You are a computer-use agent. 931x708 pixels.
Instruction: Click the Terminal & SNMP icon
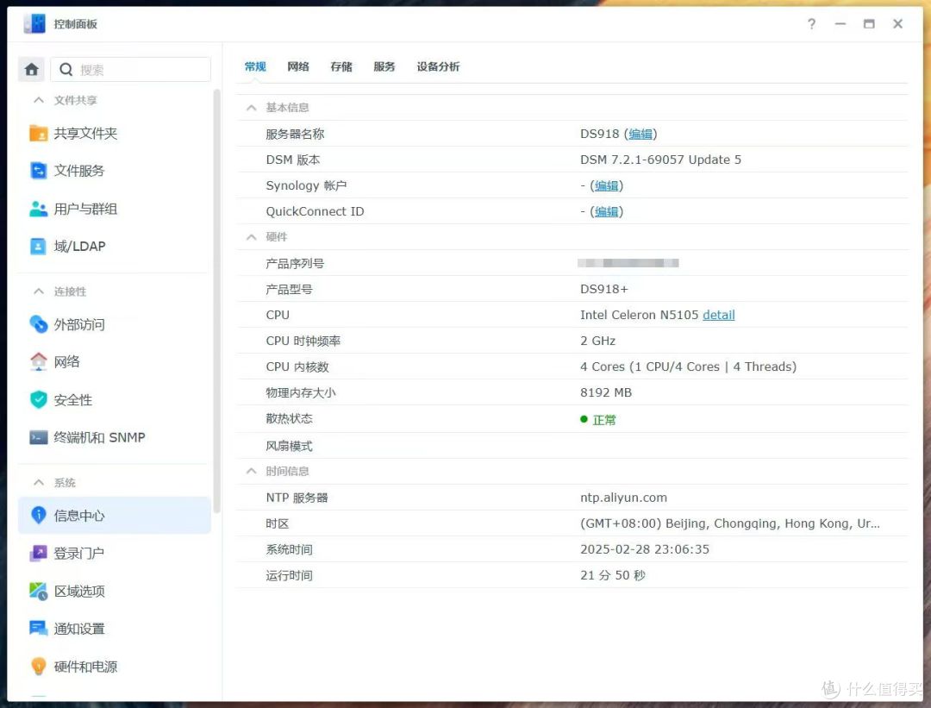(39, 437)
